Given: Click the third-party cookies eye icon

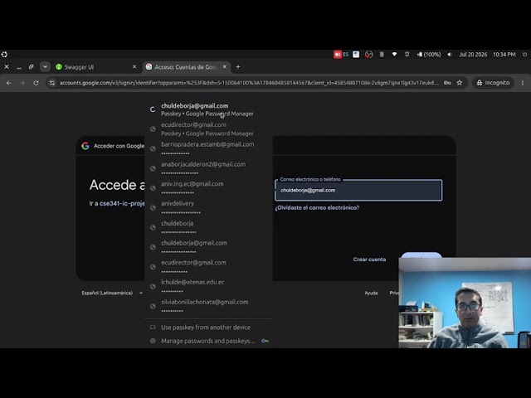Looking at the screenshot, I should point(447,83).
